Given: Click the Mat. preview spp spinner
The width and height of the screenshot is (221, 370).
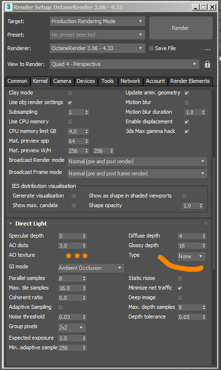Looking at the screenshot, I should tap(87, 141).
